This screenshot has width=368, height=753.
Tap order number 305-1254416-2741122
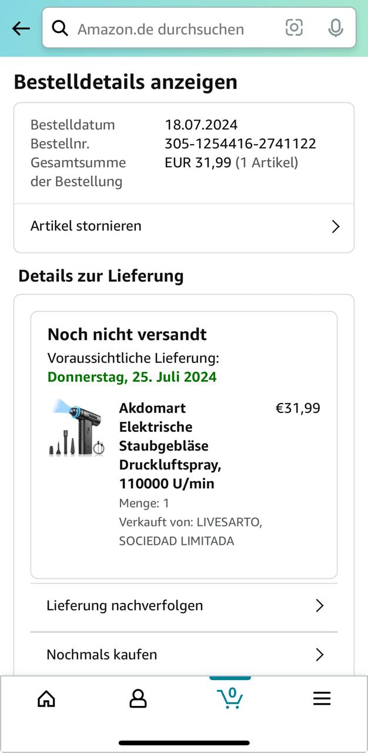240,144
